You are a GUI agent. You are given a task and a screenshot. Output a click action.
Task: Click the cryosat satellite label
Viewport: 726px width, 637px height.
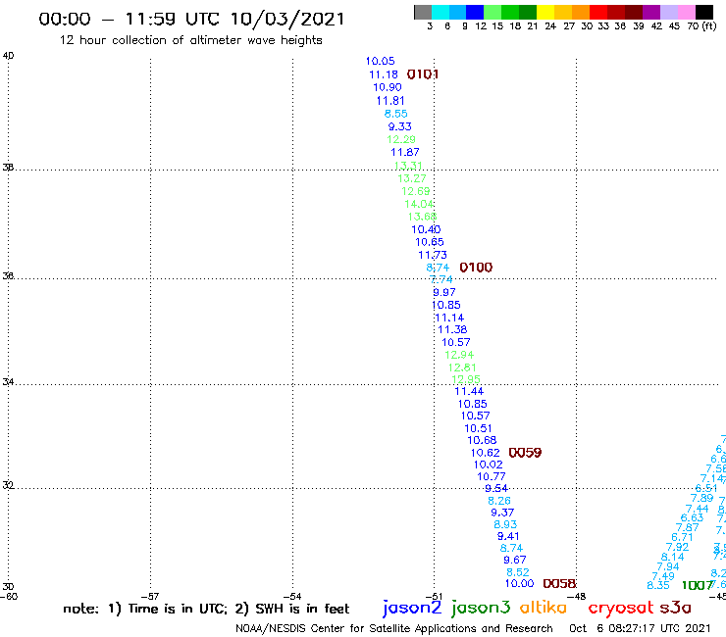(620, 608)
